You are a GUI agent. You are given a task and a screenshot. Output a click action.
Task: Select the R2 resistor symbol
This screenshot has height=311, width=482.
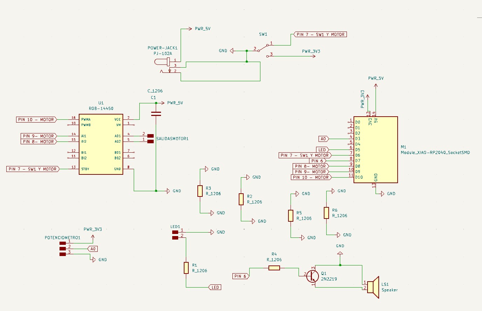coord(241,199)
